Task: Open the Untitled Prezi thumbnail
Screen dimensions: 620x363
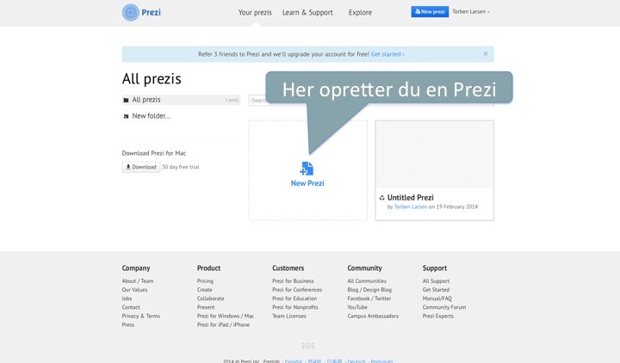Action: pos(434,155)
